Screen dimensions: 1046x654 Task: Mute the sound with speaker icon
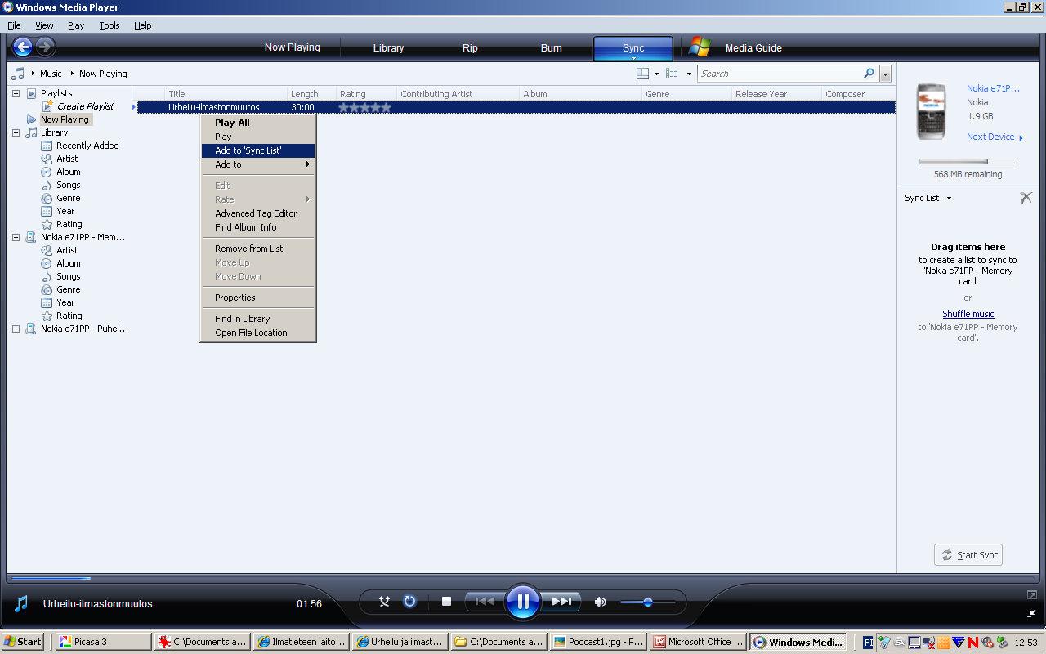tap(601, 602)
